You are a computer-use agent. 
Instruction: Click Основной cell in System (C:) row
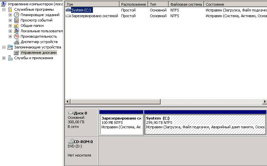(x=158, y=10)
